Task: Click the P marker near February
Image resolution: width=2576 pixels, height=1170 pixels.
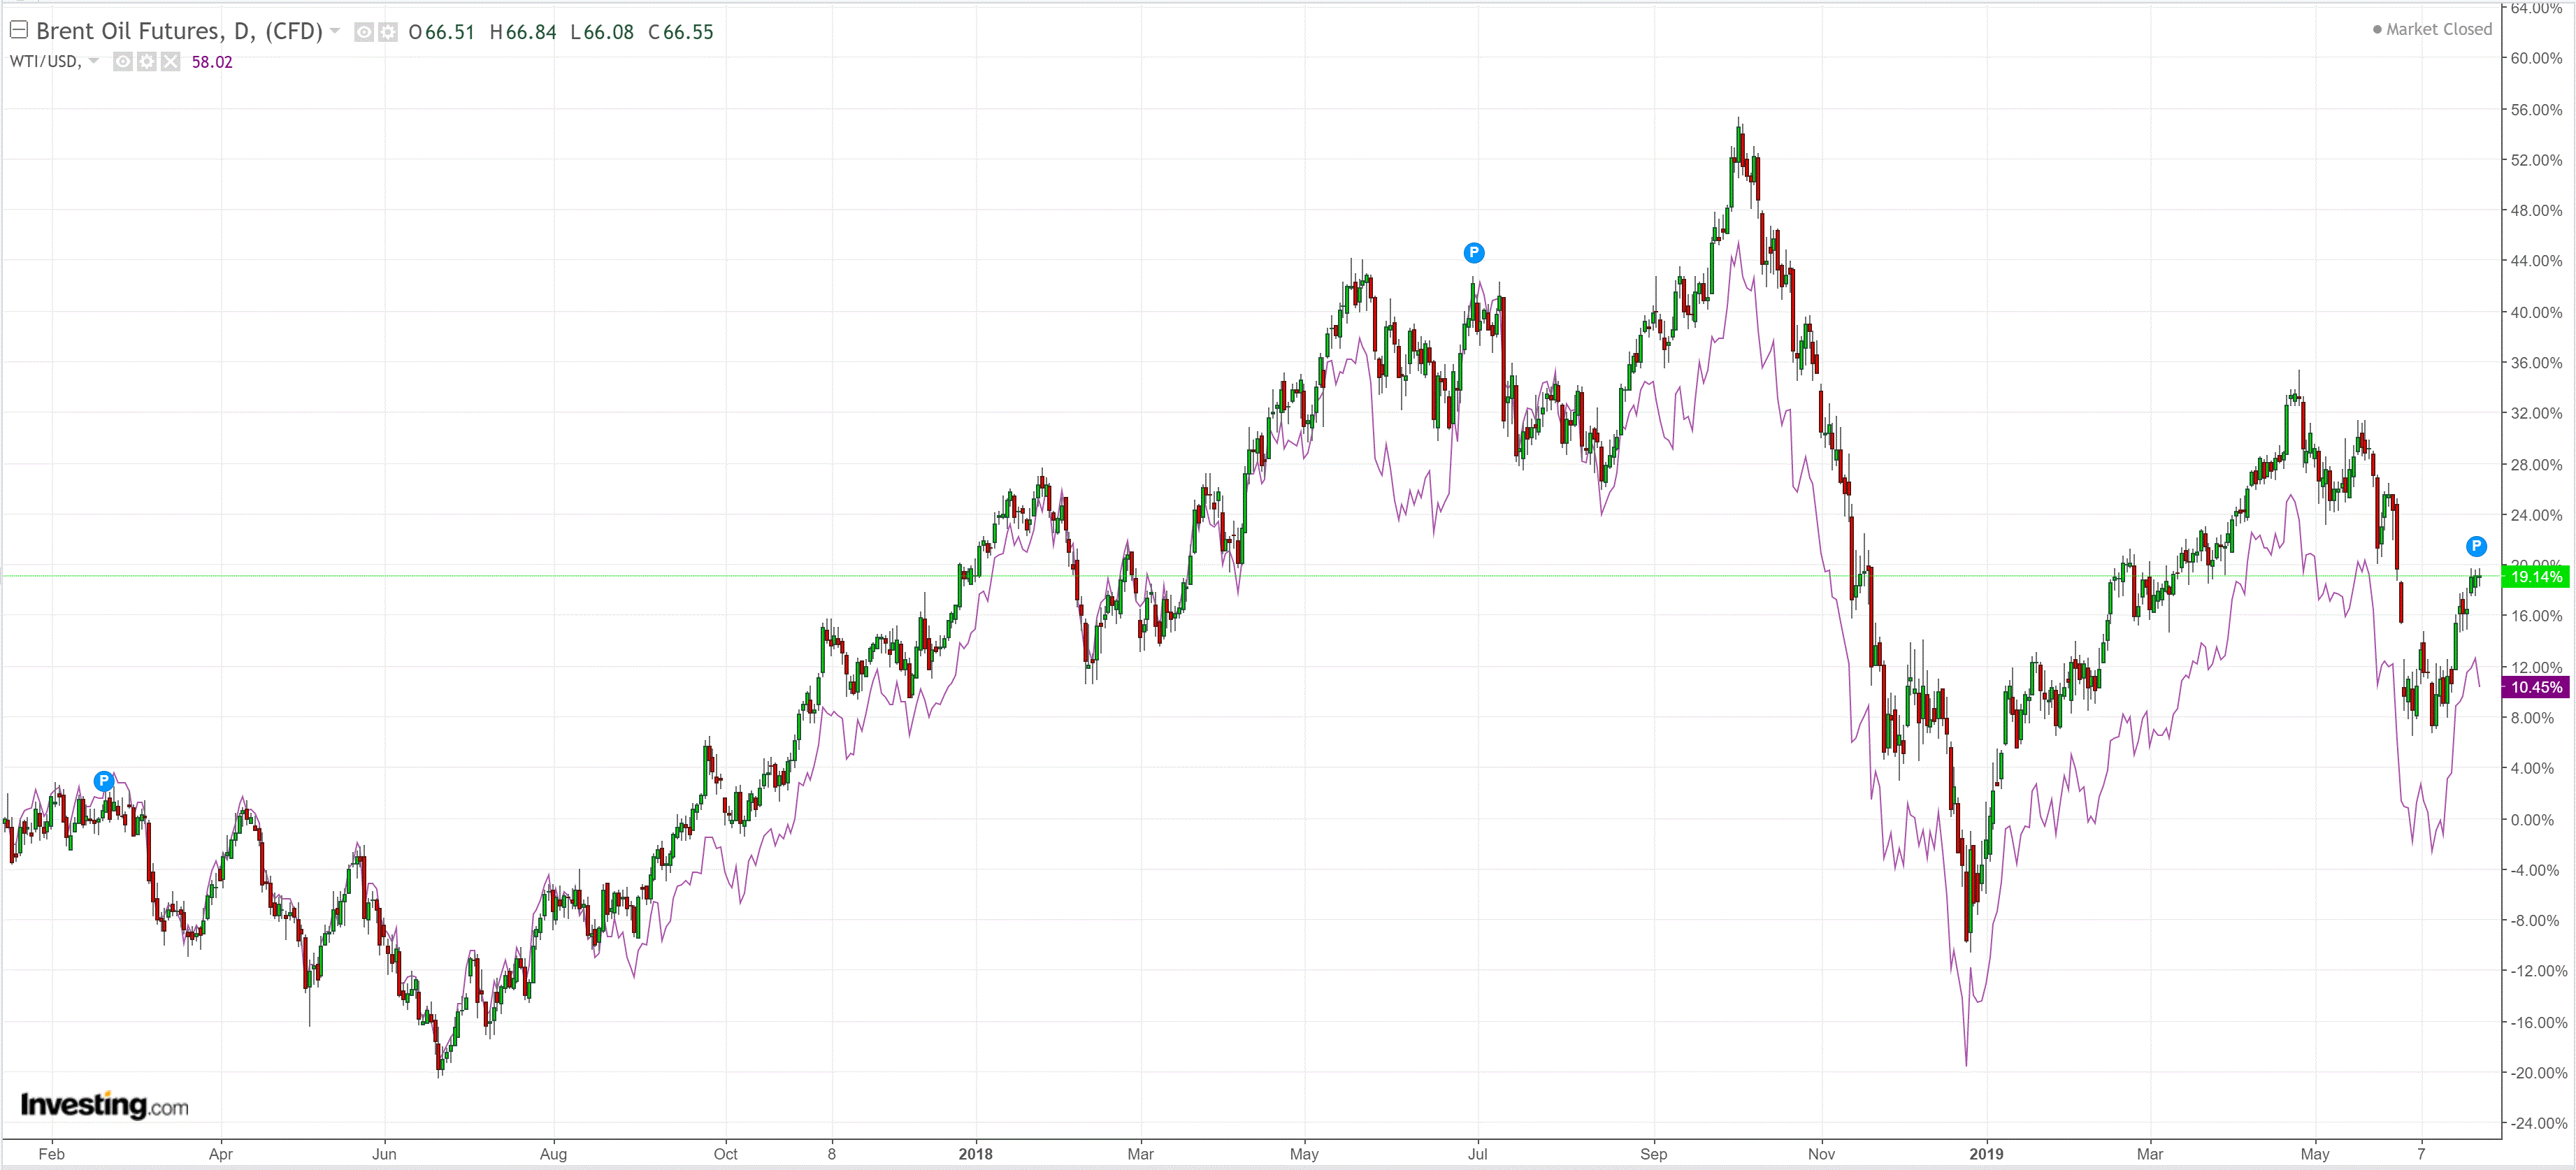Action: pos(104,781)
